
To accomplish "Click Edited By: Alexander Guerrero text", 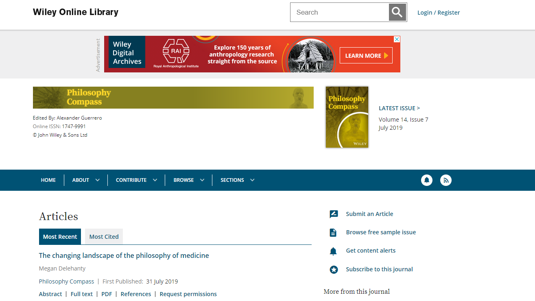I will [x=68, y=118].
